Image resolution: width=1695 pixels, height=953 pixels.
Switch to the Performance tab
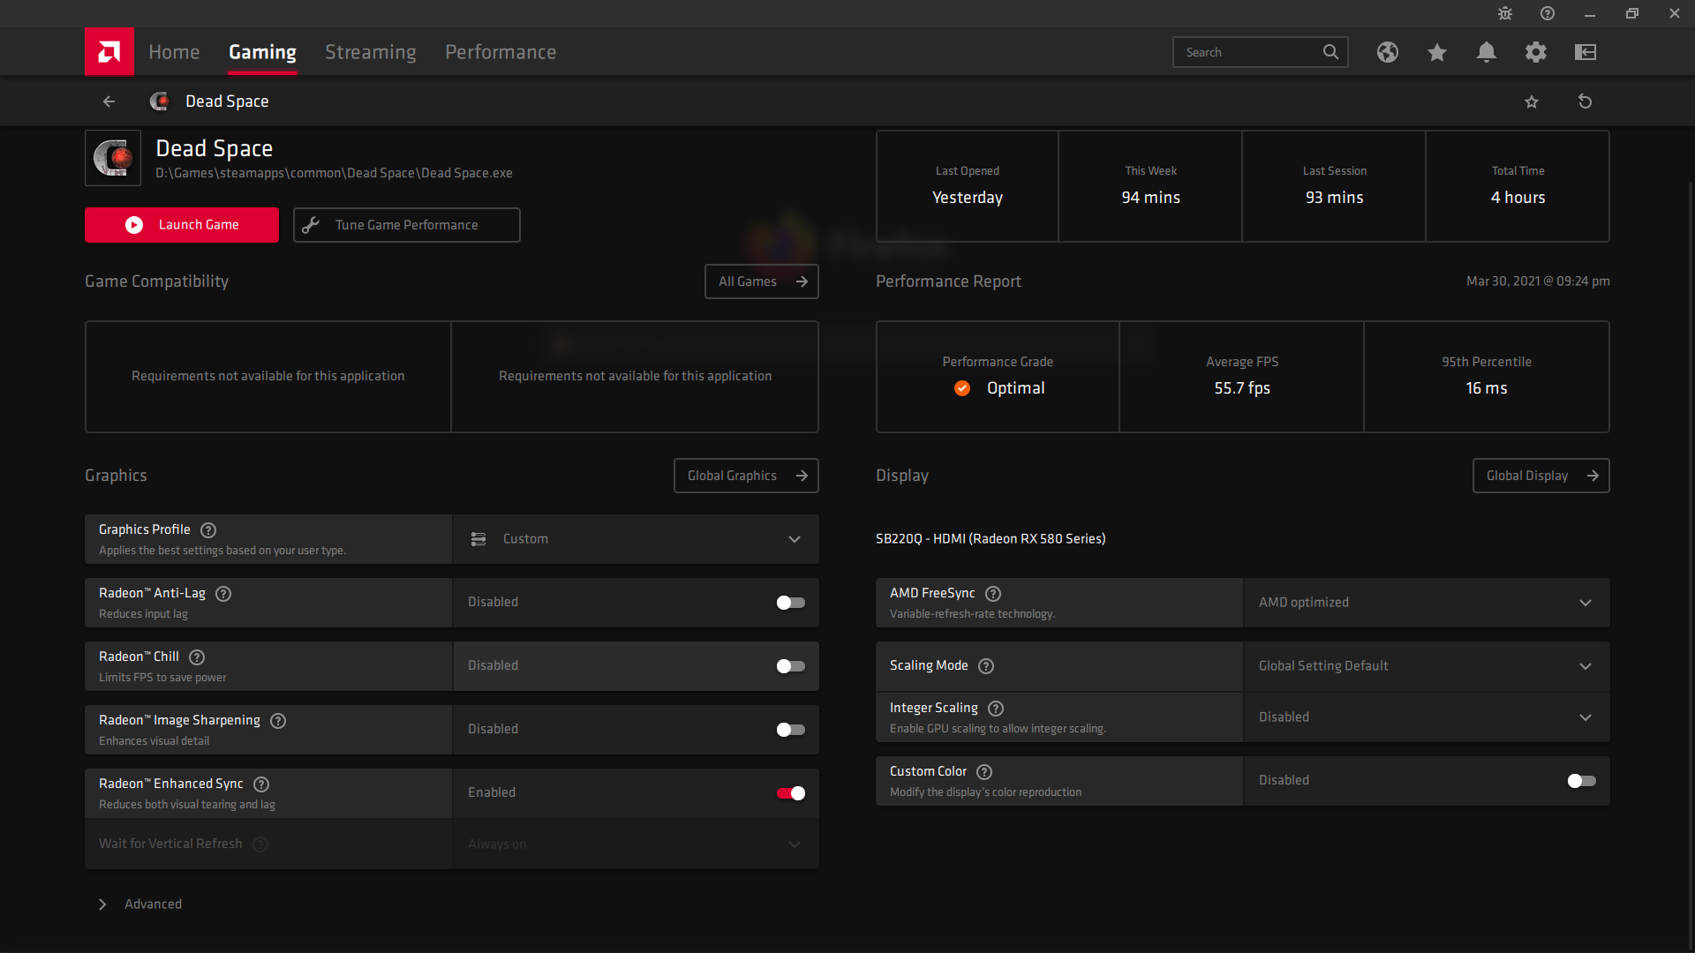coord(500,52)
